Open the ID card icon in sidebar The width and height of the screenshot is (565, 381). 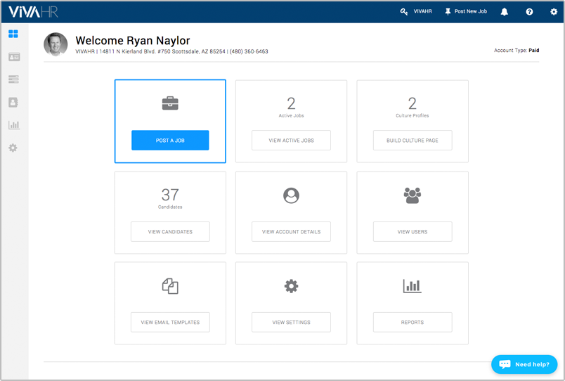(14, 57)
